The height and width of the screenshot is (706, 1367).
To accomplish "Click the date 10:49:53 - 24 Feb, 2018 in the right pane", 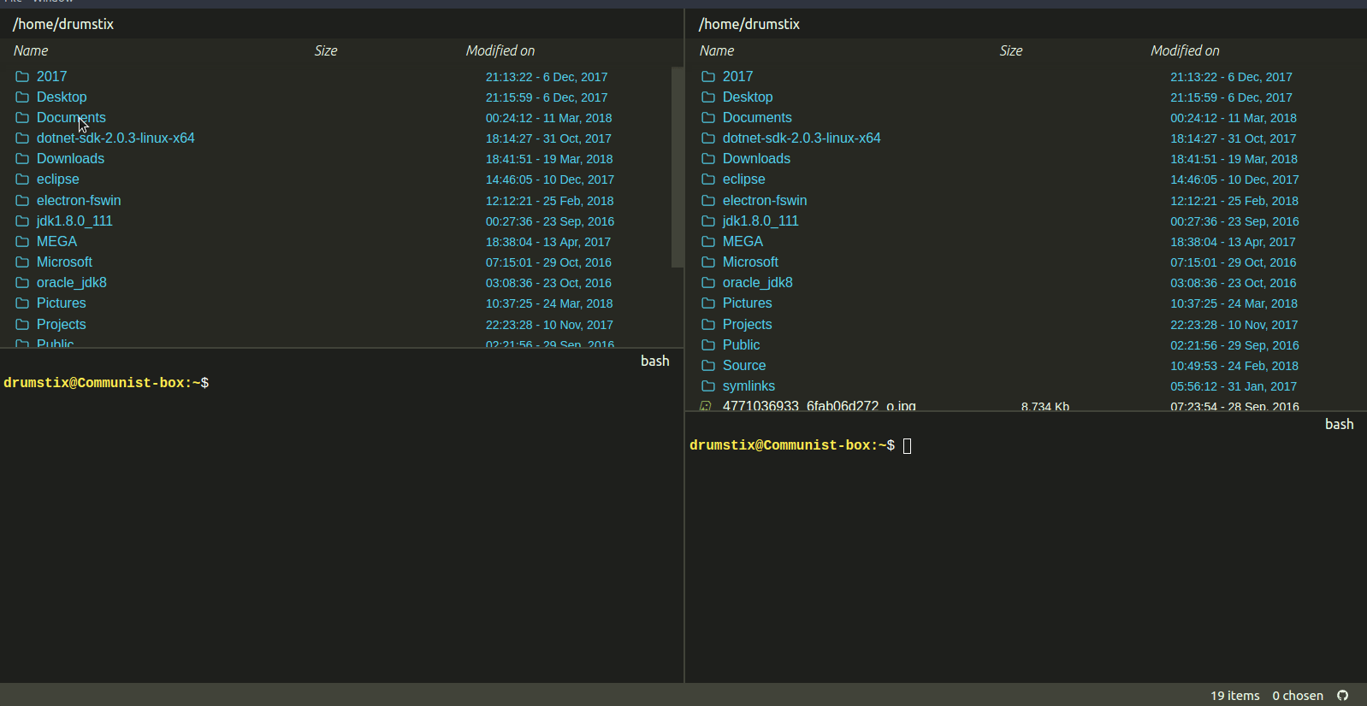I will [1234, 366].
